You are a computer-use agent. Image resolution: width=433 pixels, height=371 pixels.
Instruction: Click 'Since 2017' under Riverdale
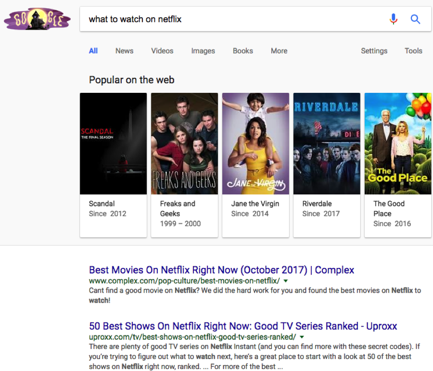click(321, 214)
